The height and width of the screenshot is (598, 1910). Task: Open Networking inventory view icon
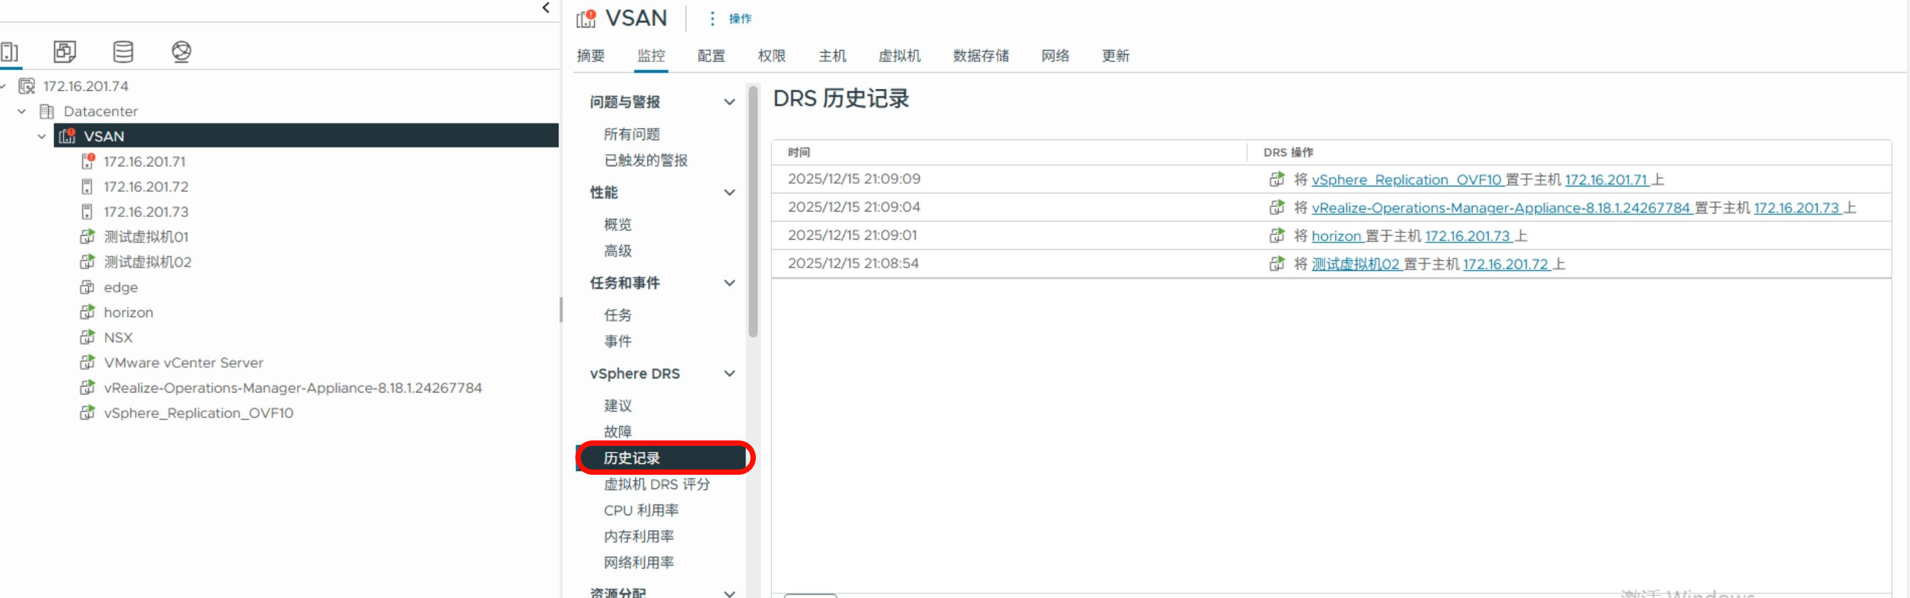(182, 51)
